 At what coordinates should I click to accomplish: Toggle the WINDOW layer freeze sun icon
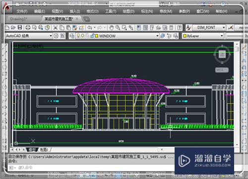pyautogui.click(x=82, y=36)
